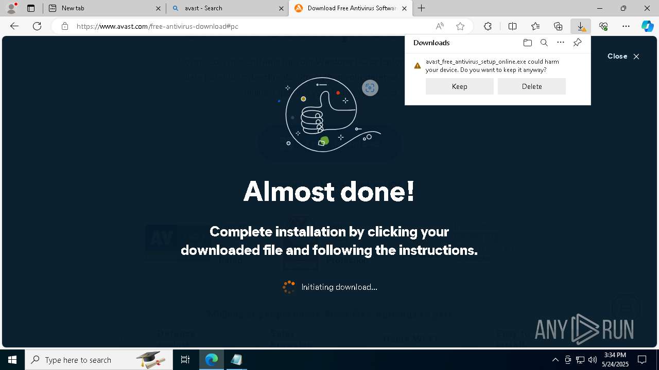Open the tab actions menu icon
Viewport: 659px width, 370px height.
(31, 8)
